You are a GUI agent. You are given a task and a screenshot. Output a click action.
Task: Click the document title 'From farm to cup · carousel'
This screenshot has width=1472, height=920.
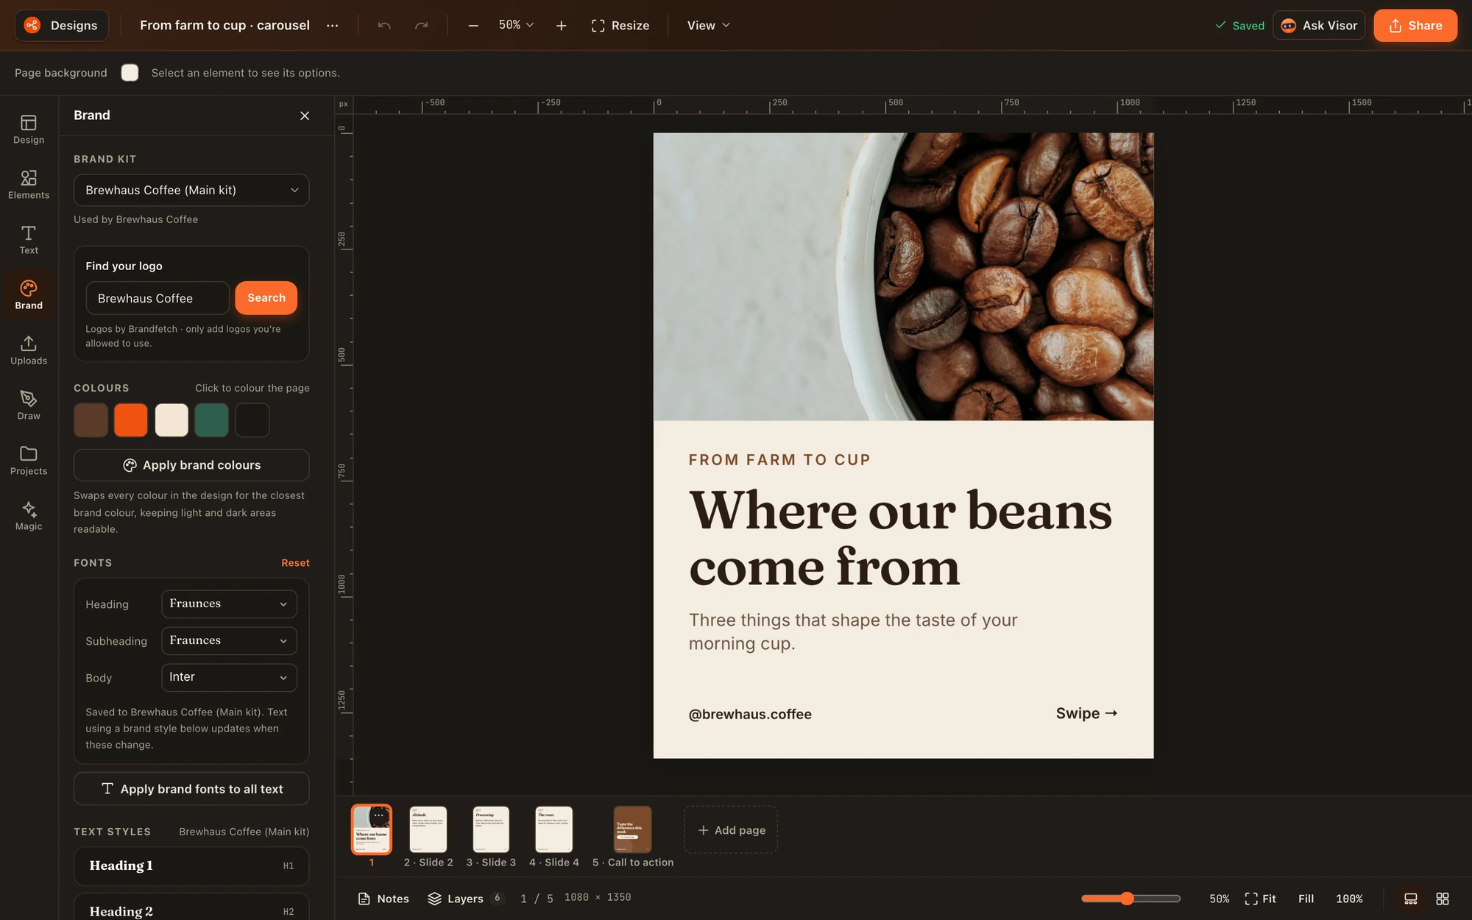click(224, 25)
